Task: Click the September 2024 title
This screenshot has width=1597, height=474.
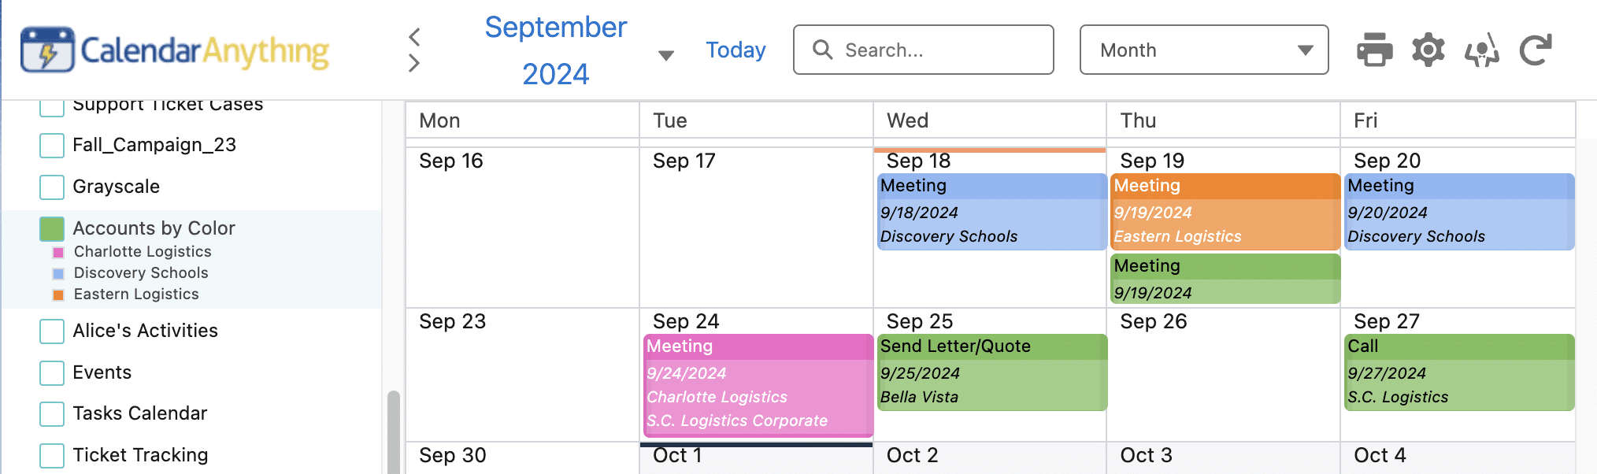Action: pyautogui.click(x=555, y=50)
